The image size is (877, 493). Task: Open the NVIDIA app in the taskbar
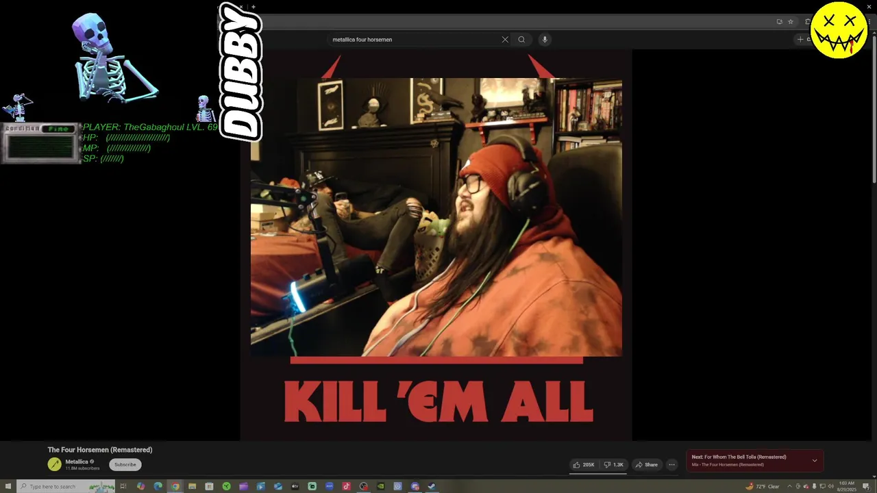coord(380,486)
